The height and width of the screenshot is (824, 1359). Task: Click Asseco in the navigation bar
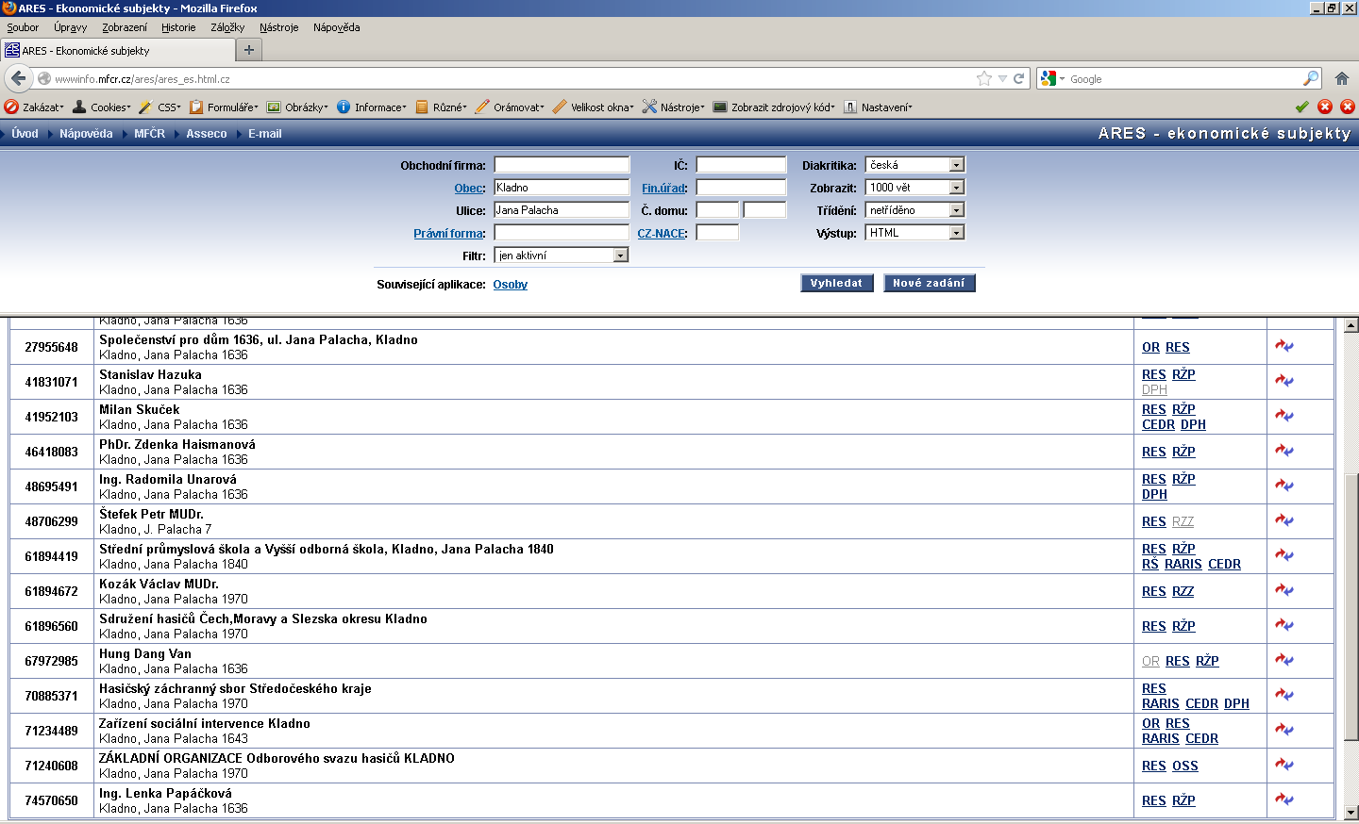pyautogui.click(x=206, y=134)
